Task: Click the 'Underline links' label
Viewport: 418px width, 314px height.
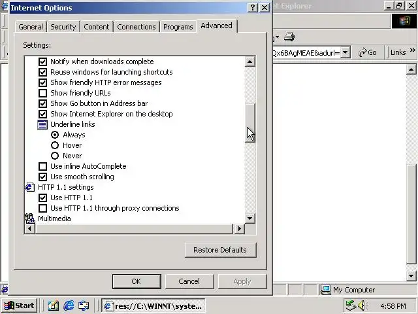Action: (x=72, y=124)
